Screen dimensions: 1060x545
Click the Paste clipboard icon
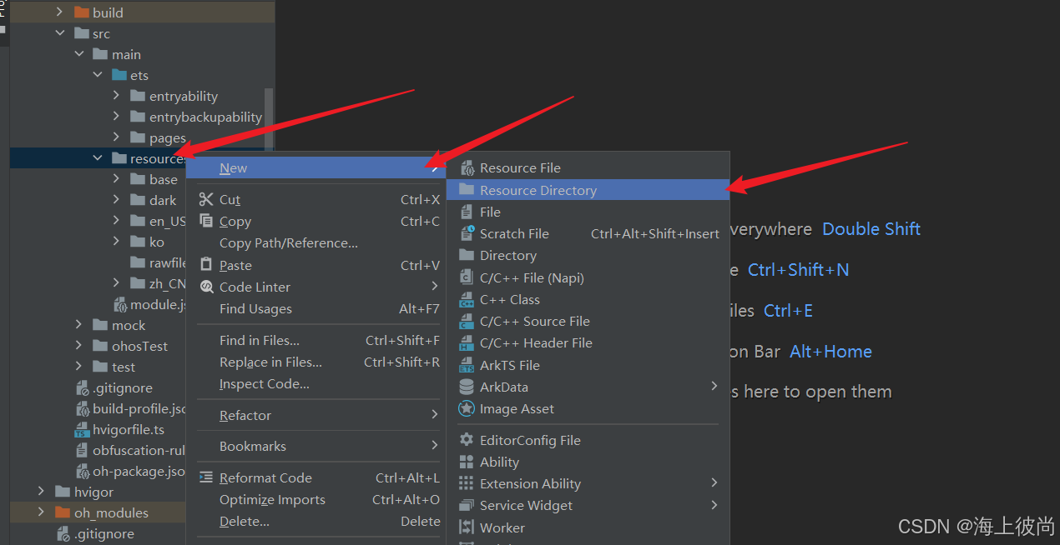click(x=205, y=265)
